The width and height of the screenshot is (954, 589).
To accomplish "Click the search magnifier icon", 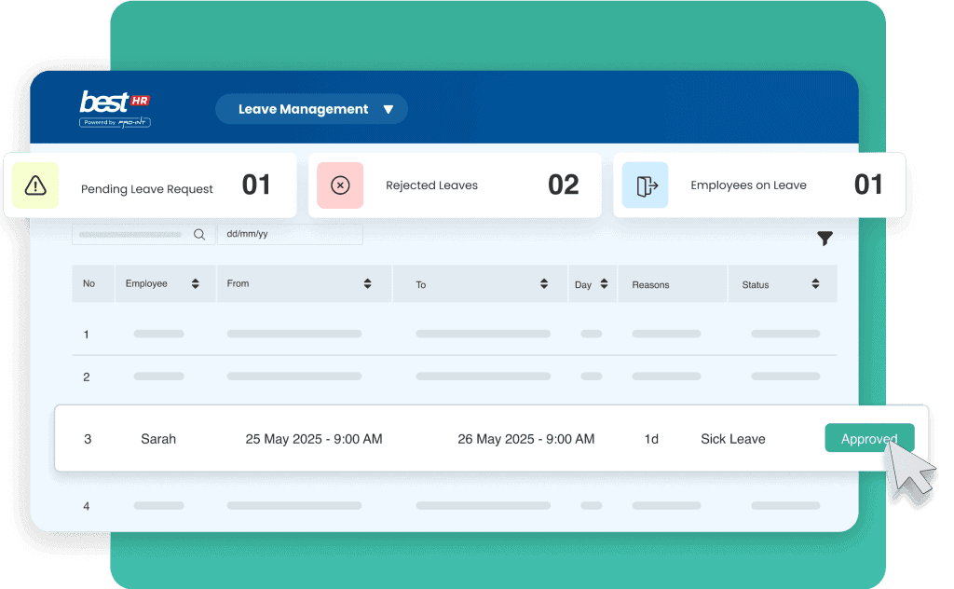I will (x=198, y=235).
